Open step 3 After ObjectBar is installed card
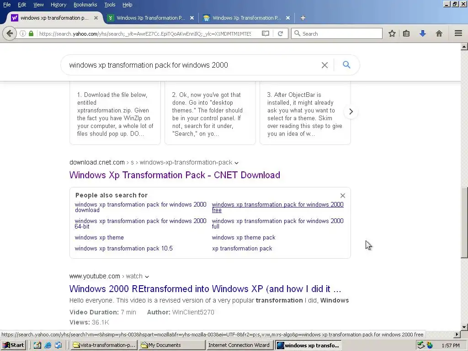 pyautogui.click(x=305, y=113)
